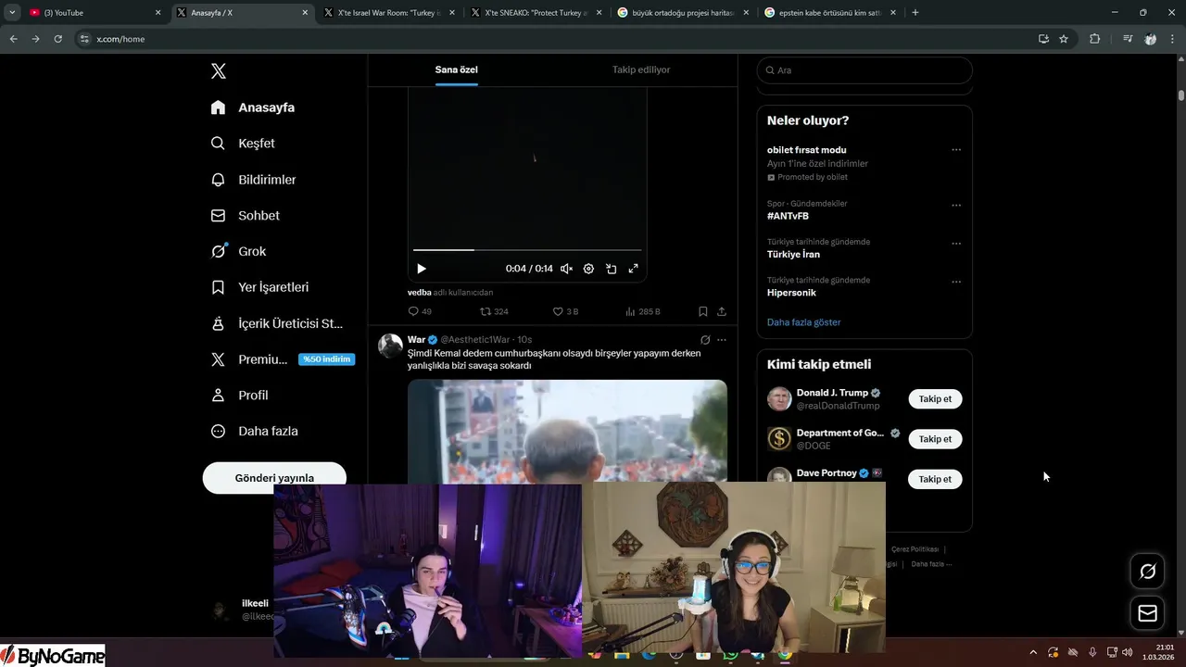Switch to SNEAKO tab
The width and height of the screenshot is (1186, 667).
[537, 13]
